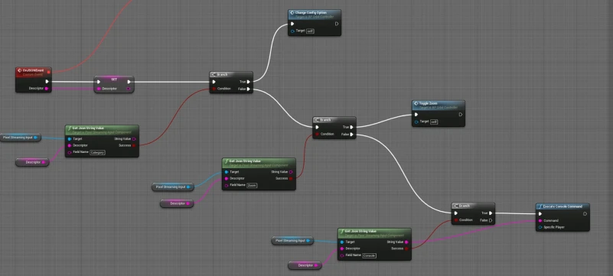Click exec input pin of Change Config Option
The image size is (613, 276).
pos(292,24)
